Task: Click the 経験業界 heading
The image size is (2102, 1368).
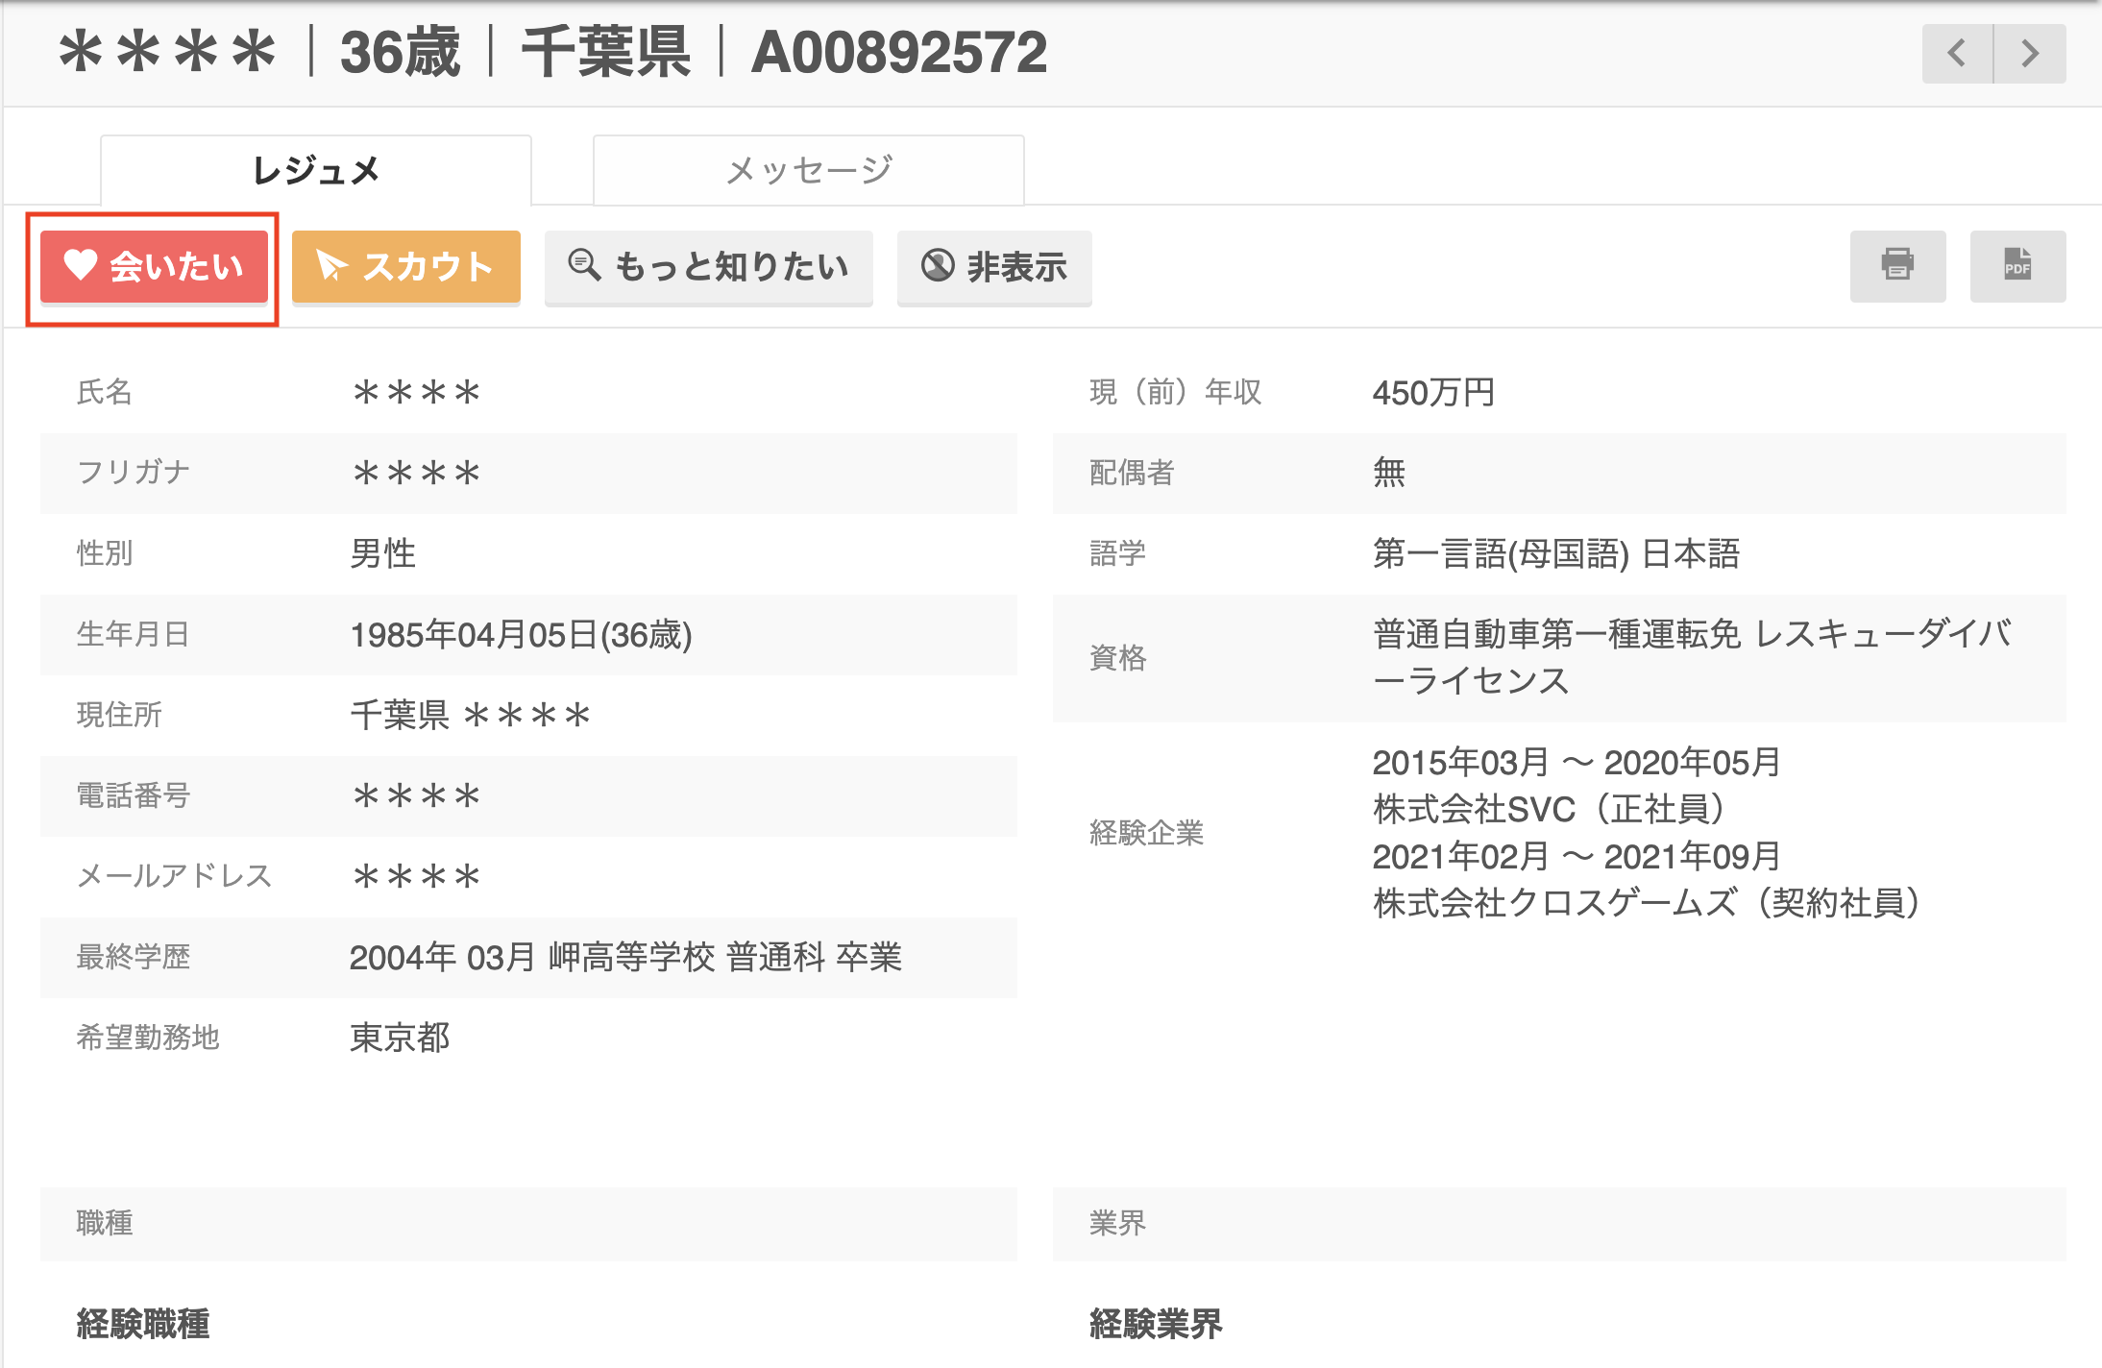Action: 1156,1324
